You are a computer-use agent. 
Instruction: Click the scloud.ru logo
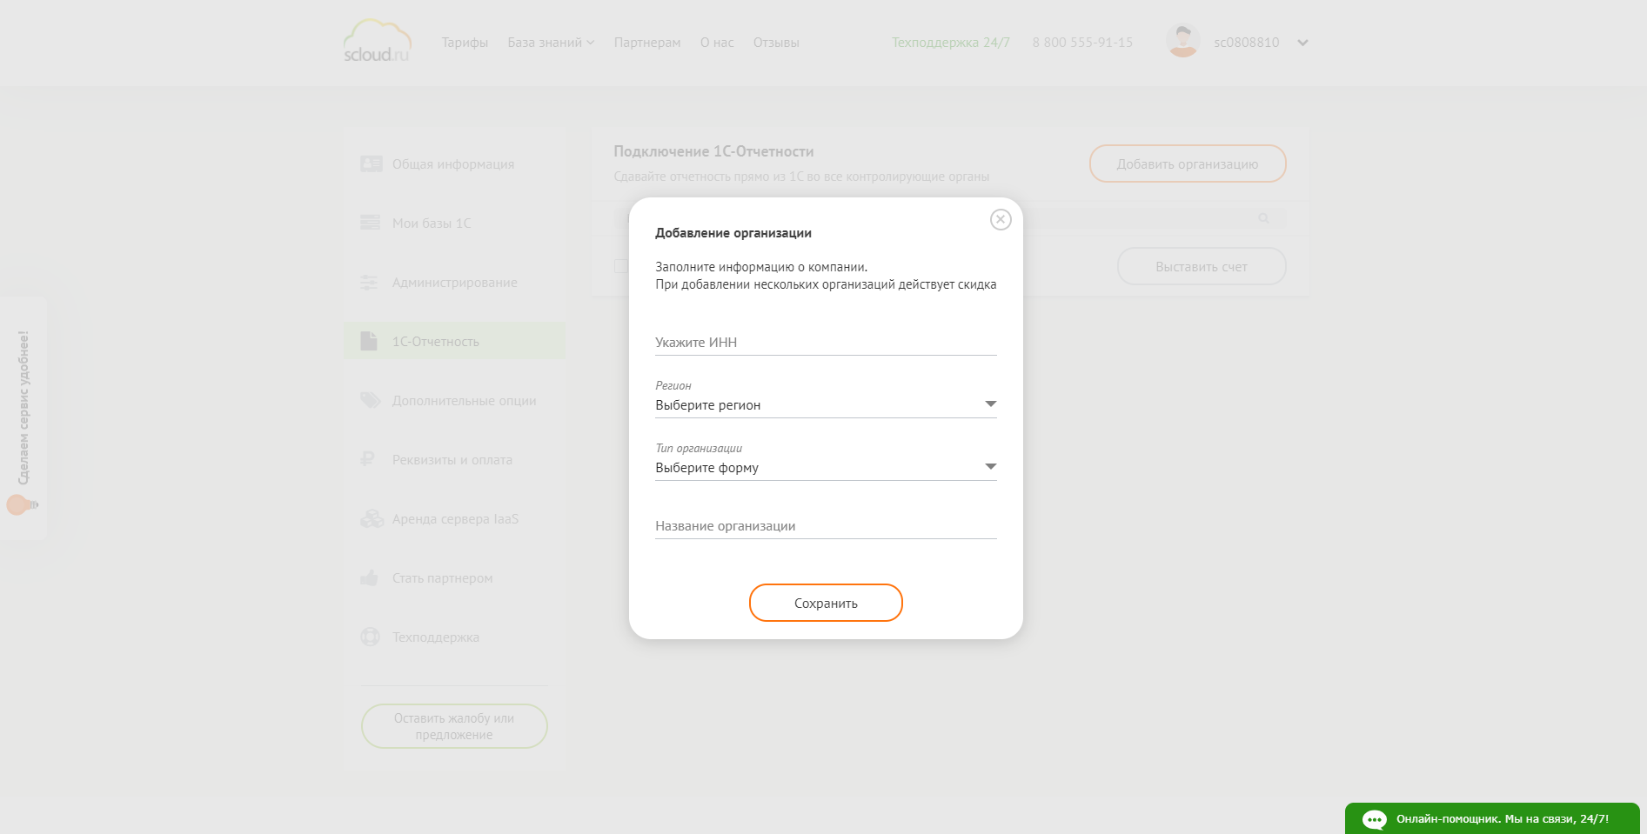377,42
